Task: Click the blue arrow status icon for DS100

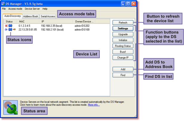Action: (6, 29)
